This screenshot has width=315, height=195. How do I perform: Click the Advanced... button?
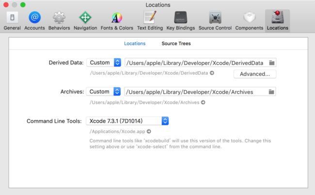coord(255,74)
